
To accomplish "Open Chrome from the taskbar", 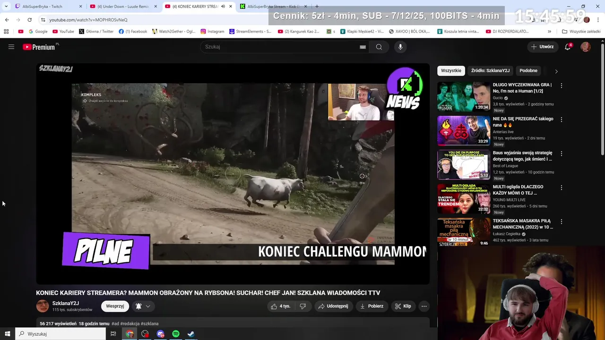I will point(130,334).
